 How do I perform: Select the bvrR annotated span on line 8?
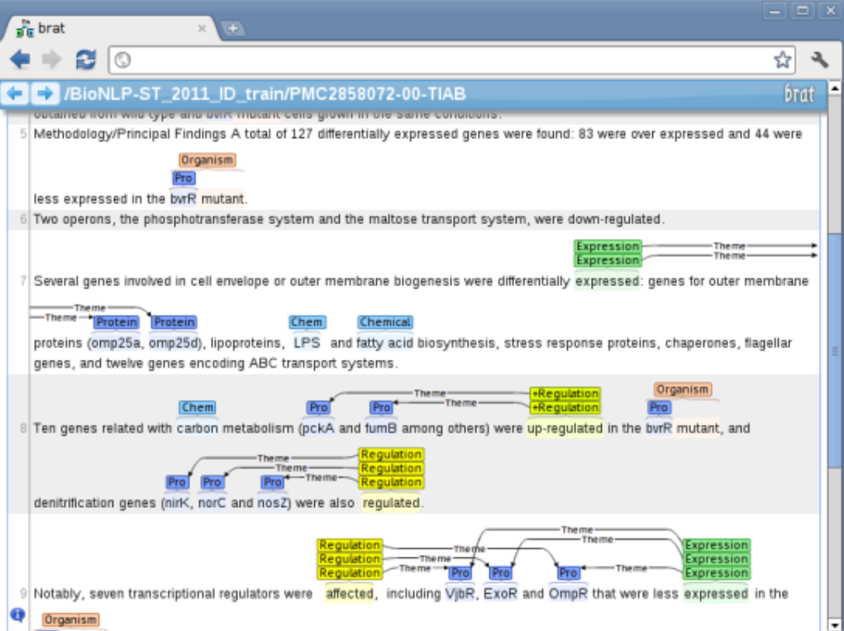point(659,428)
